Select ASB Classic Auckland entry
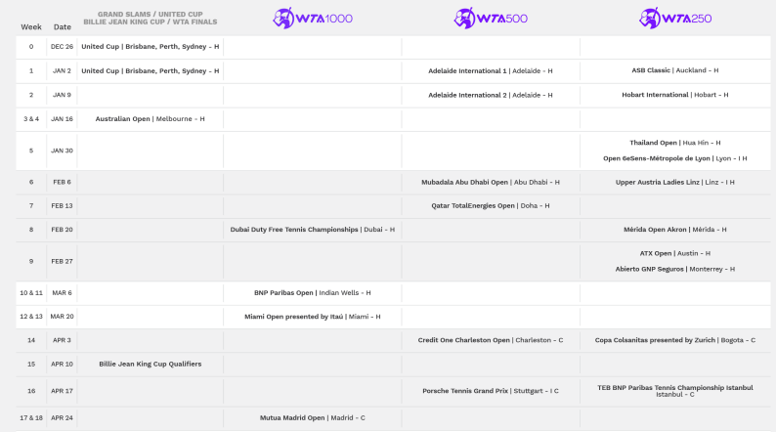 (675, 70)
